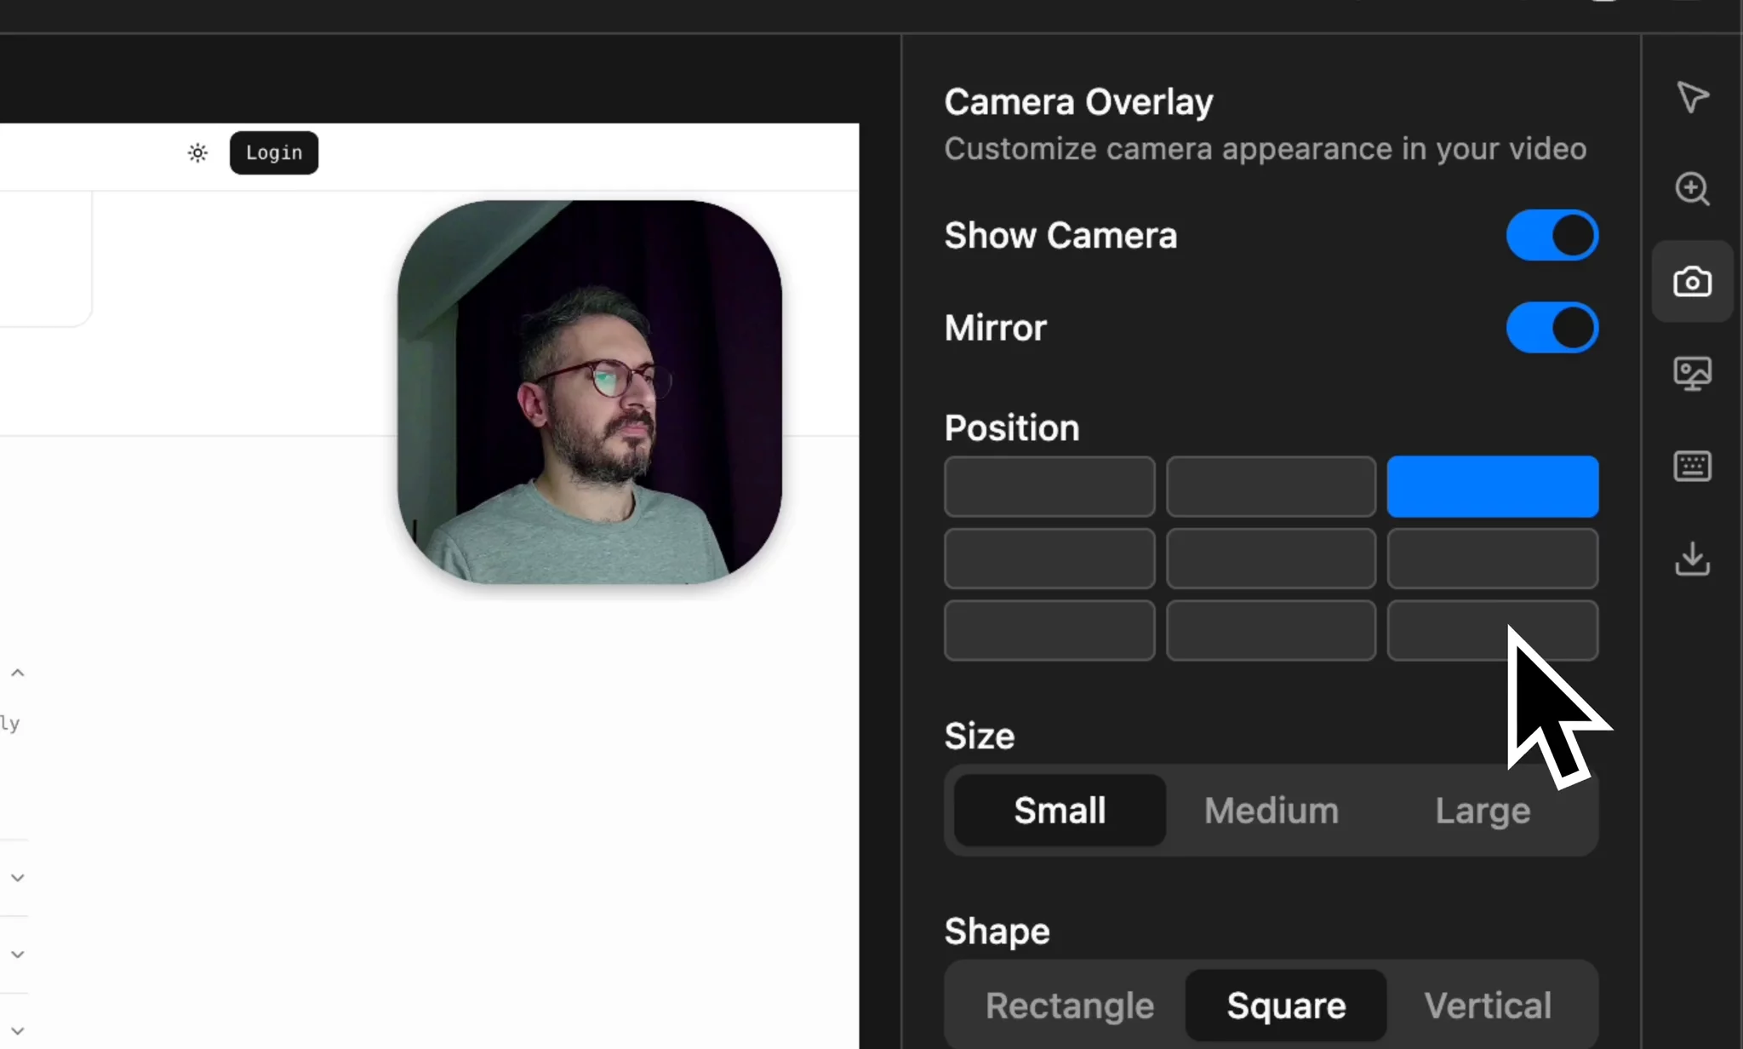Choose the Medium size option
1743x1049 pixels.
click(x=1271, y=811)
